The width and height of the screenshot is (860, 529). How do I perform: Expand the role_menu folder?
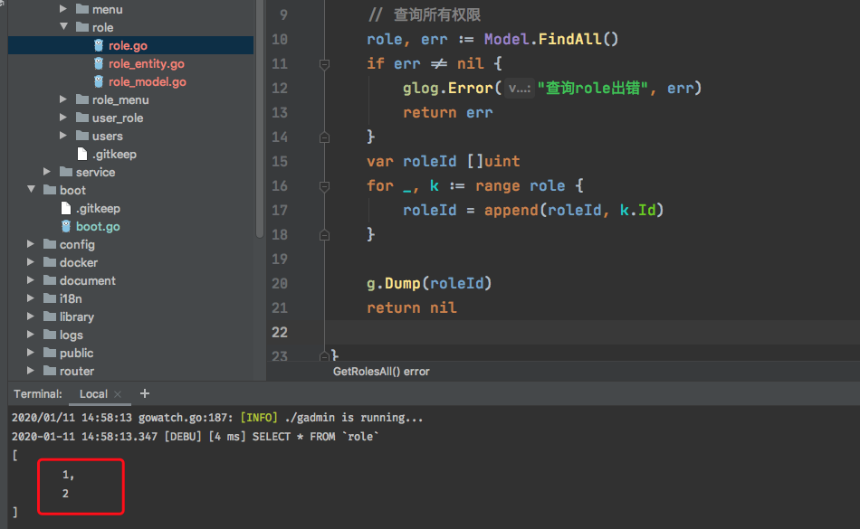tap(63, 99)
